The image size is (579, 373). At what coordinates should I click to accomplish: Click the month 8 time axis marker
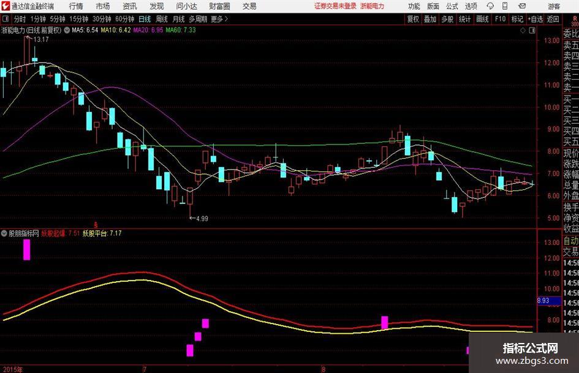323,369
